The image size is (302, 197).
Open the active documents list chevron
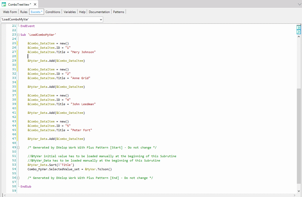point(299,4)
